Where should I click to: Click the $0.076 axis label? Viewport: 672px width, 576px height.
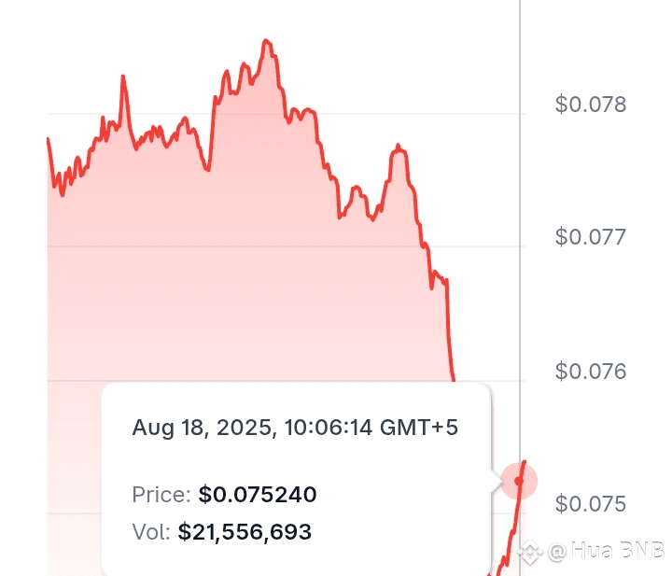click(x=591, y=372)
